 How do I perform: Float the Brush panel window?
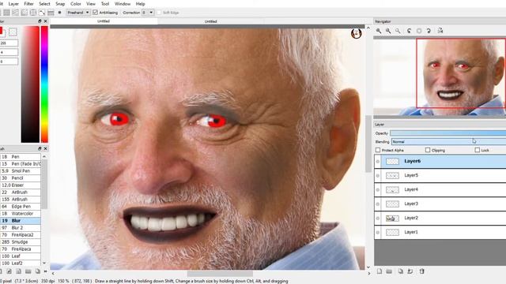coord(40,149)
